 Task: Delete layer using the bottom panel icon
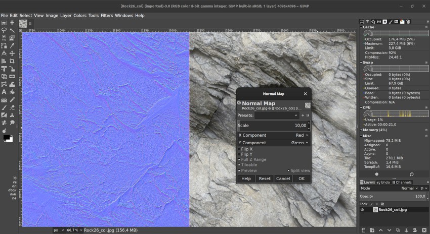pos(424,230)
